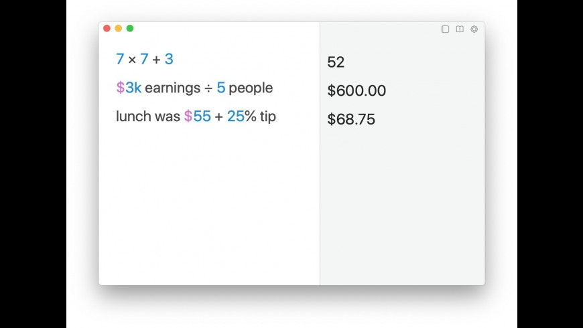This screenshot has height=328, width=583.
Task: Click the result 52
Action: [x=336, y=62]
